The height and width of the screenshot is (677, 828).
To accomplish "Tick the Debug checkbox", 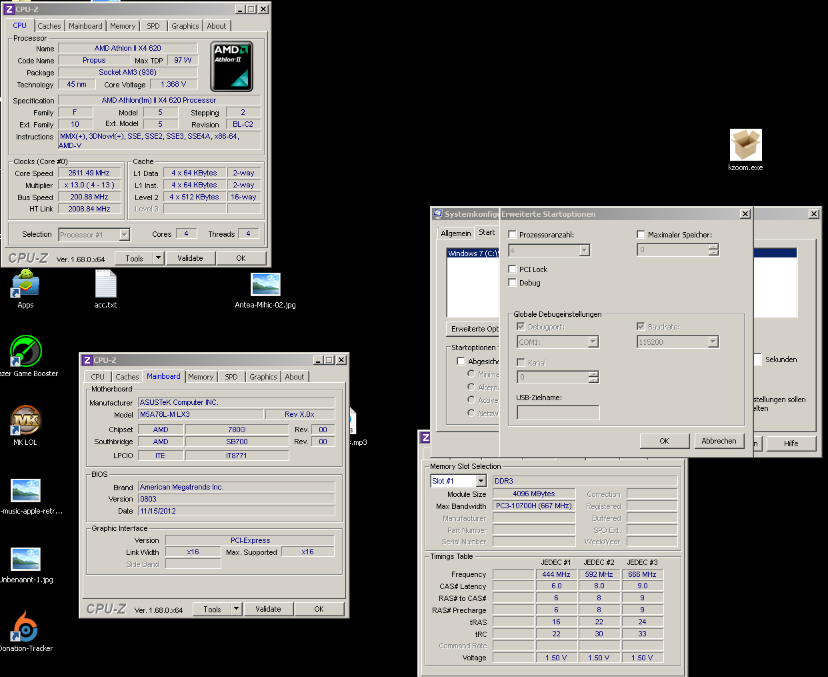I will (x=512, y=282).
